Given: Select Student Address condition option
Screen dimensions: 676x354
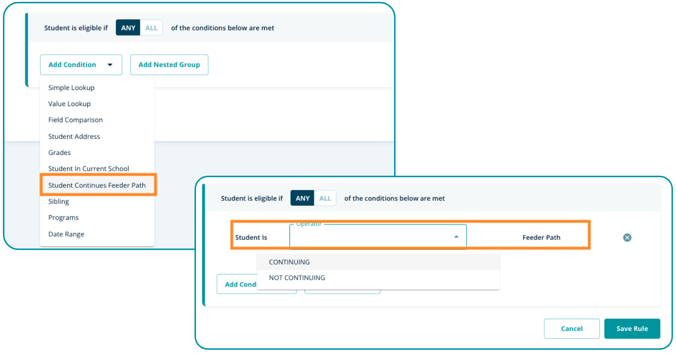Looking at the screenshot, I should coord(74,136).
